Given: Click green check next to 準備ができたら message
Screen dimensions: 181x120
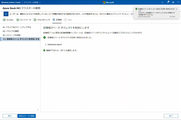Looking at the screenshot, I should (44, 50).
